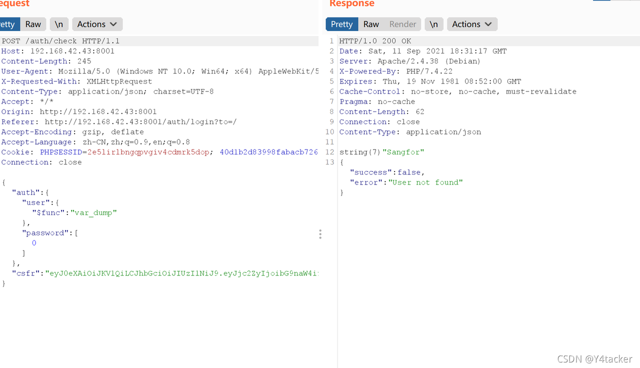Click the Date header in response
640x368 pixels.
tap(423, 51)
